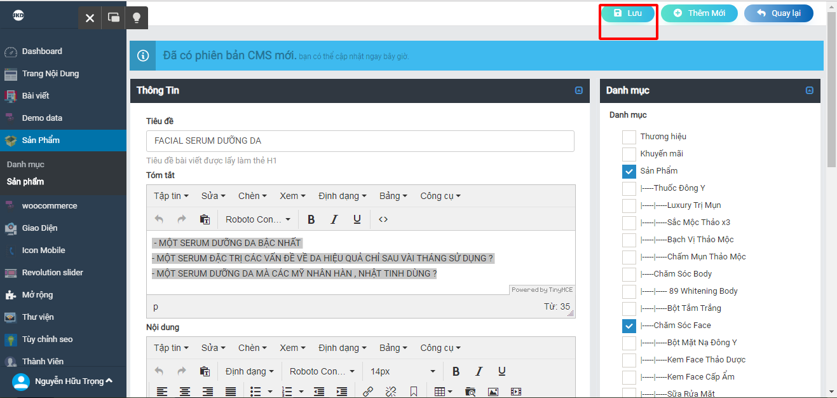
Task: Click the insert image icon in Nội dung toolbar
Action: [493, 392]
